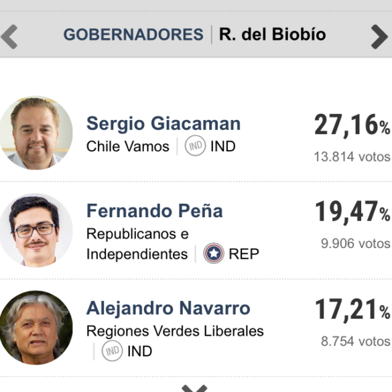The image size is (392, 392).
Task: Open Fernando Peña's profile photo
Action: click(x=36, y=231)
